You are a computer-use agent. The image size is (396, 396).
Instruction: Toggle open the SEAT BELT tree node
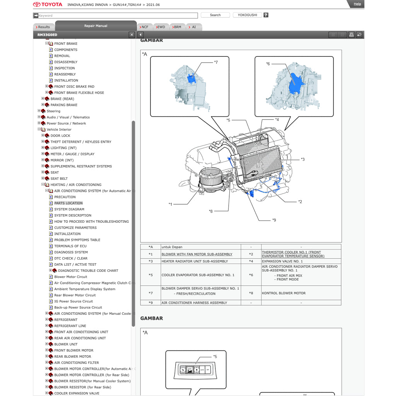pyautogui.click(x=43, y=178)
